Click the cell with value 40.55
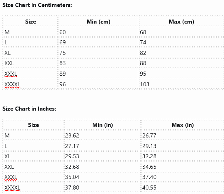This screenshot has width=224, height=194. 183,188
